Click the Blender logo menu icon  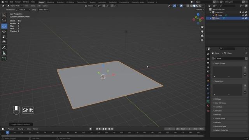pyautogui.click(x=2, y=2)
